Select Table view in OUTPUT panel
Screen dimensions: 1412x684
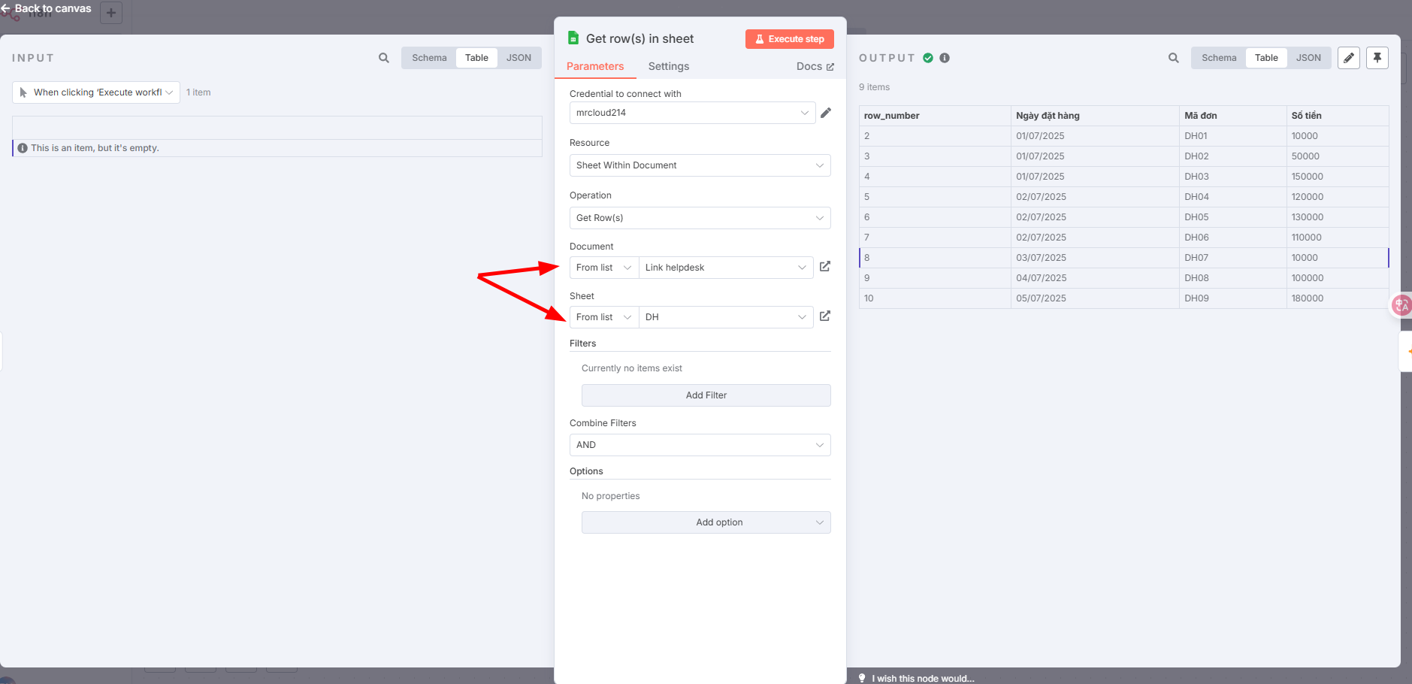coord(1266,58)
